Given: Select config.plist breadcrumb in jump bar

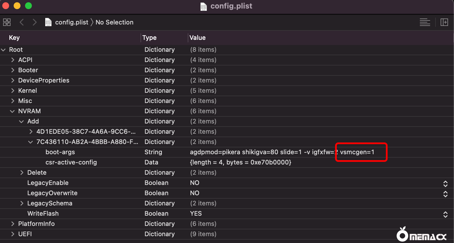Looking at the screenshot, I should tap(71, 22).
